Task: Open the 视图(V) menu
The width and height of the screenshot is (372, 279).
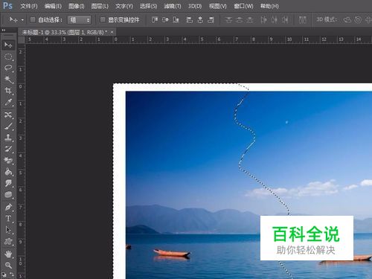Action: click(x=217, y=6)
